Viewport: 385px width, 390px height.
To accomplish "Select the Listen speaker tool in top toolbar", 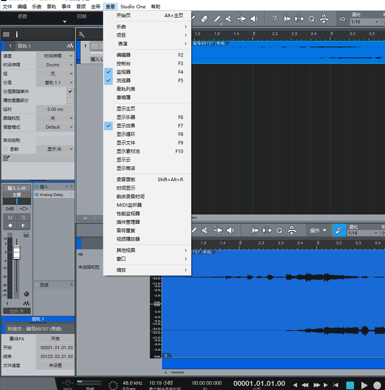I will [254, 19].
